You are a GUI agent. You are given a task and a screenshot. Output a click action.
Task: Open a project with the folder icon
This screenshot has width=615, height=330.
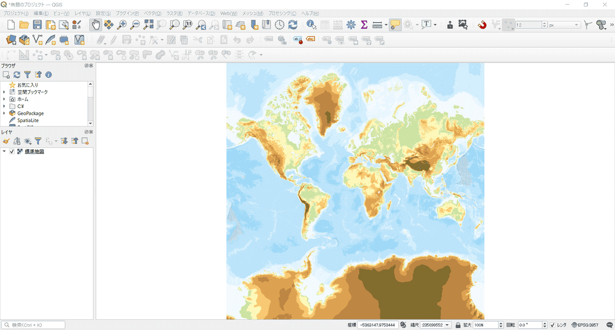(24, 25)
